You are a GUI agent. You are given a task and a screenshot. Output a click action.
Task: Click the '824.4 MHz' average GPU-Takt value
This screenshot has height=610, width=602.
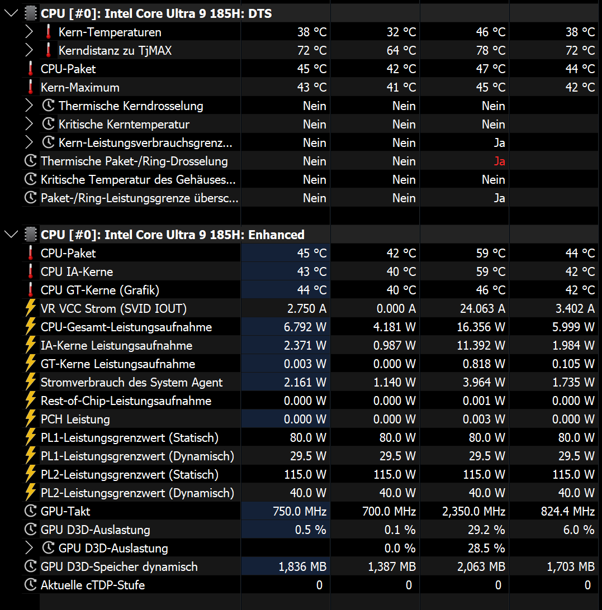point(568,511)
